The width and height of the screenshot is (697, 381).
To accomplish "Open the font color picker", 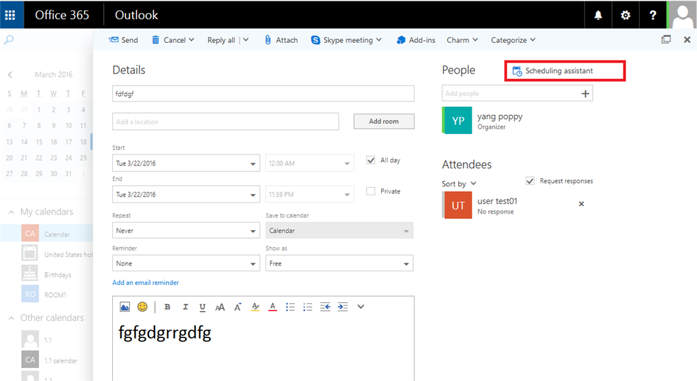I will 272,307.
